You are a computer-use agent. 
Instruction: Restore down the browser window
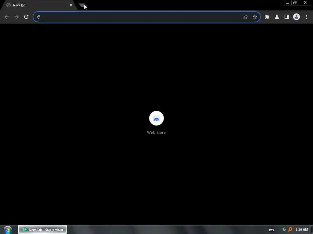[295, 3]
